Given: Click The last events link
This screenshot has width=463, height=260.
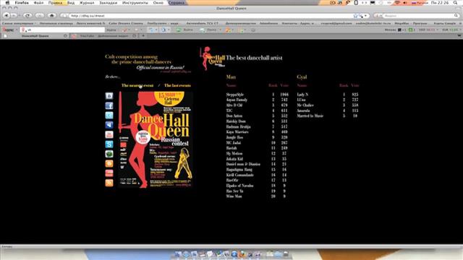Looking at the screenshot, I should coord(177,85).
